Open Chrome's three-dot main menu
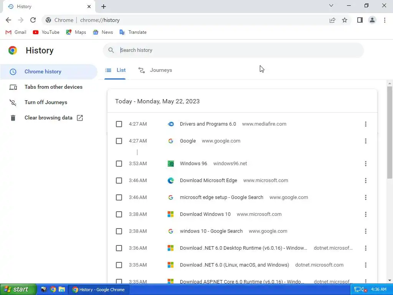The height and width of the screenshot is (295, 393). pyautogui.click(x=385, y=20)
